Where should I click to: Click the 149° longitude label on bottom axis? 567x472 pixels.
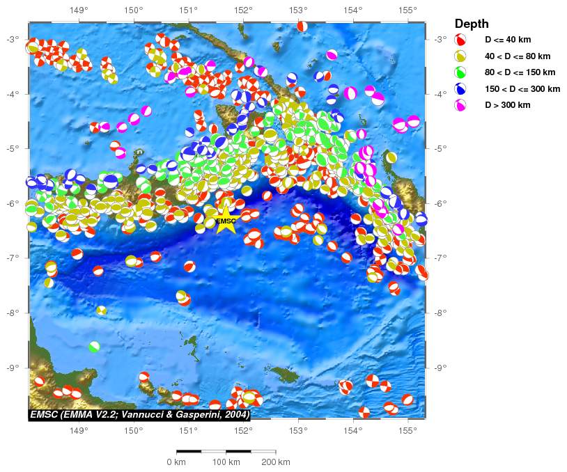79,430
